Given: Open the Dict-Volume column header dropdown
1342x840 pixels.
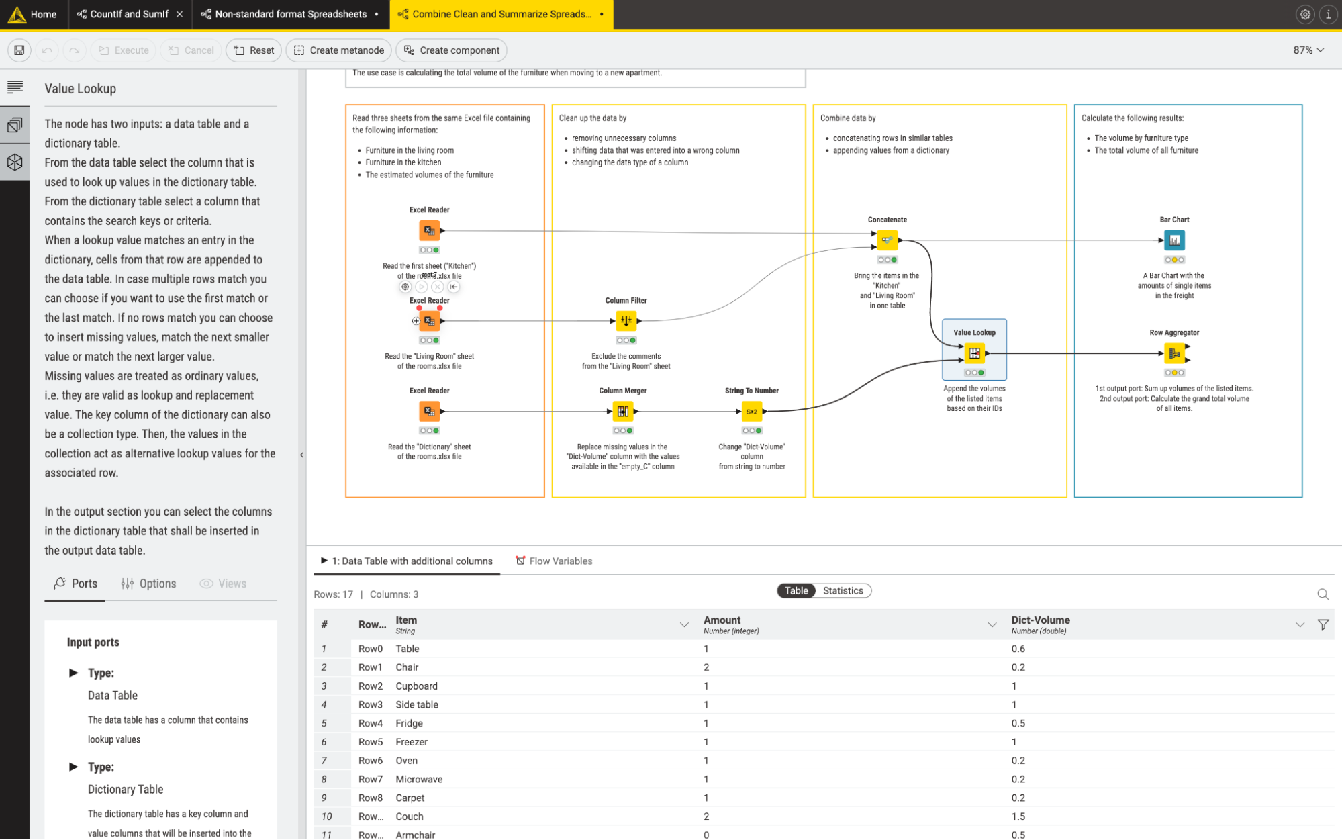Looking at the screenshot, I should click(x=1300, y=624).
